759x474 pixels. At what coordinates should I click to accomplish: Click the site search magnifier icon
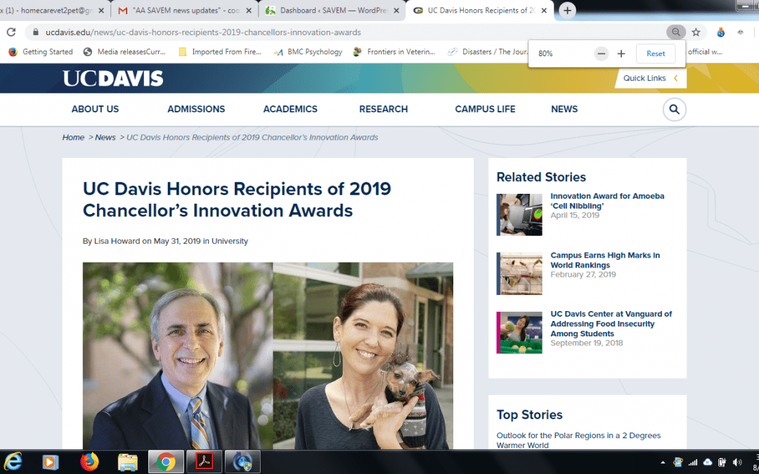(x=674, y=110)
